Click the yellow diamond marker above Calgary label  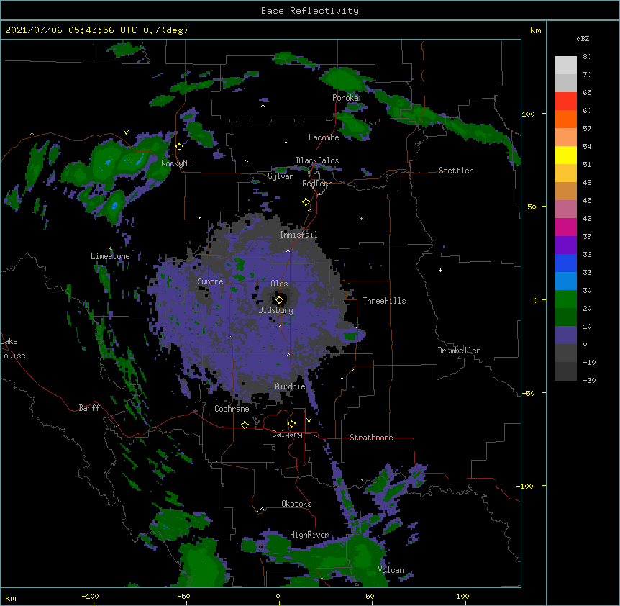[291, 423]
